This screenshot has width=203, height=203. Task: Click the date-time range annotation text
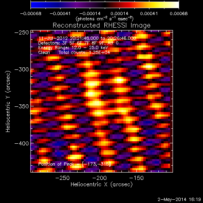87,38
